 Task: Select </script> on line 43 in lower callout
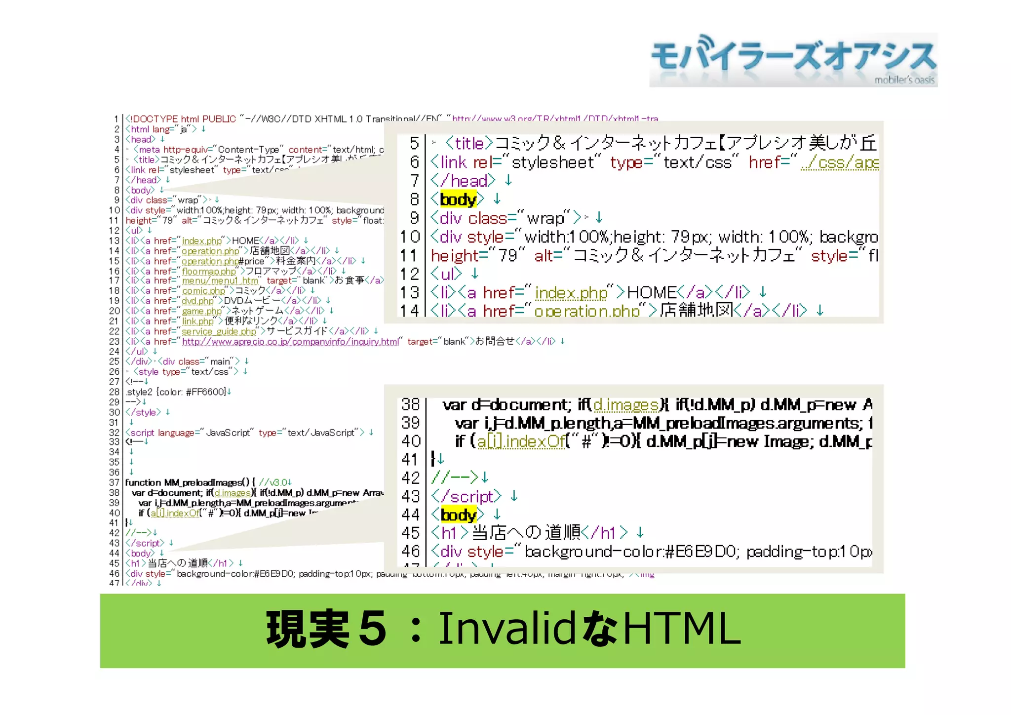tap(467, 496)
